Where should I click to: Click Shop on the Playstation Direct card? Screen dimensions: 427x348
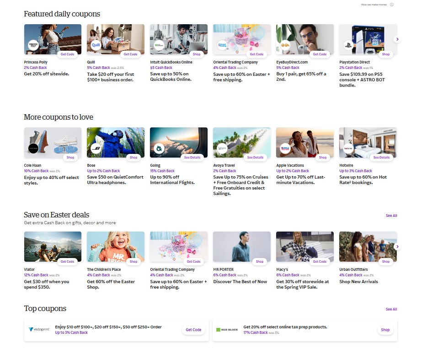click(x=385, y=54)
